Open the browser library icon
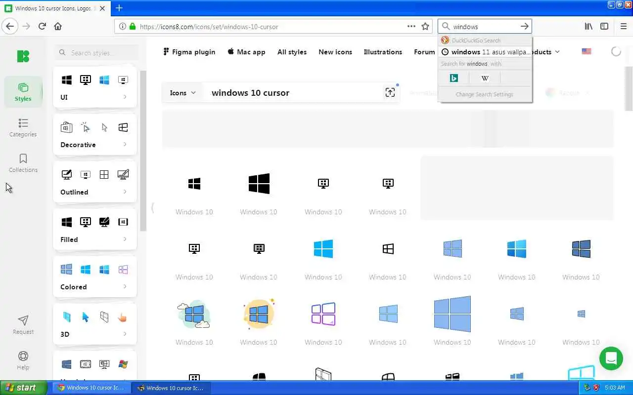The width and height of the screenshot is (633, 395). 588,26
